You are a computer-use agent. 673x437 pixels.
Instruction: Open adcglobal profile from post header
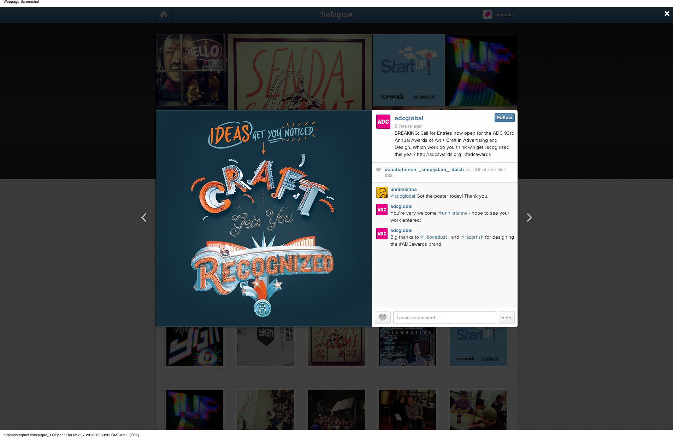tap(409, 118)
